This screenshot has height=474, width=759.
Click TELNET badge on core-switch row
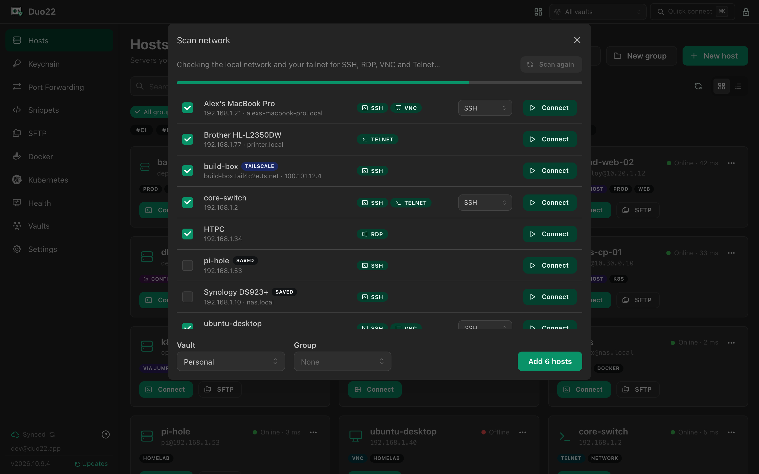pyautogui.click(x=411, y=203)
